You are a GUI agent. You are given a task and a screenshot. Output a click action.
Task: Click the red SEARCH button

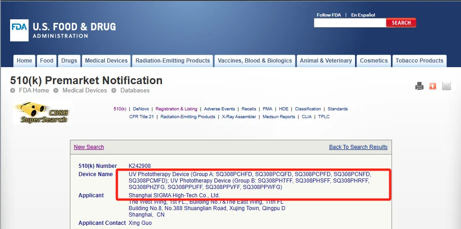401,23
